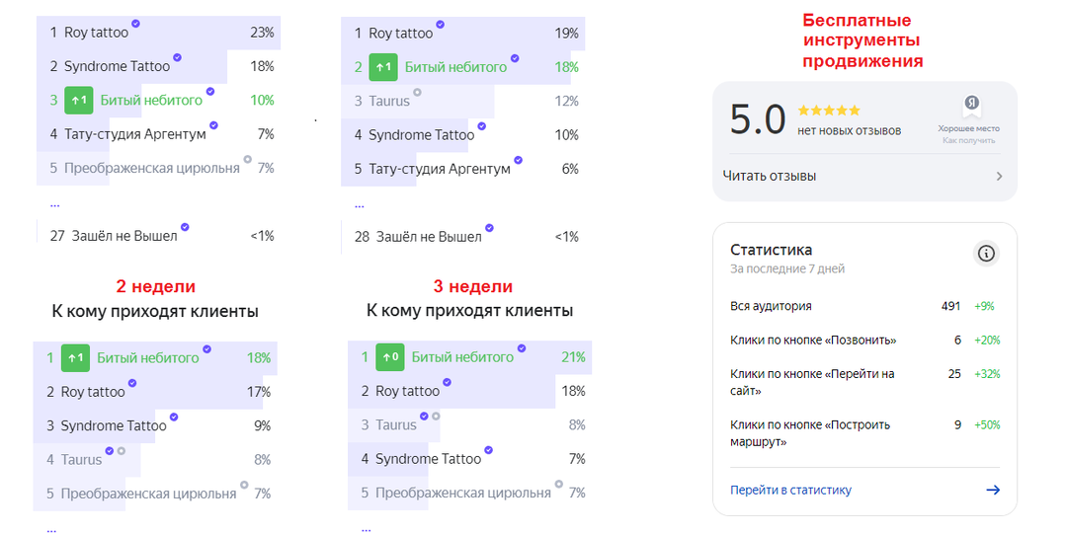Click verified checkmark next to Syndrome Tattoo 18%
This screenshot has height=533, width=1067.
pos(177,57)
